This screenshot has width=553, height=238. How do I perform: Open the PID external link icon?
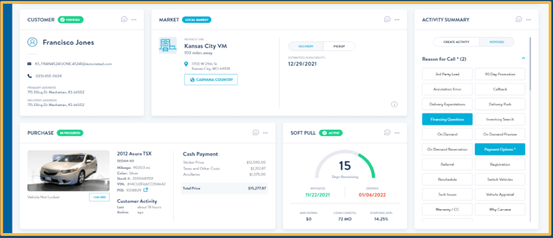pos(145,190)
